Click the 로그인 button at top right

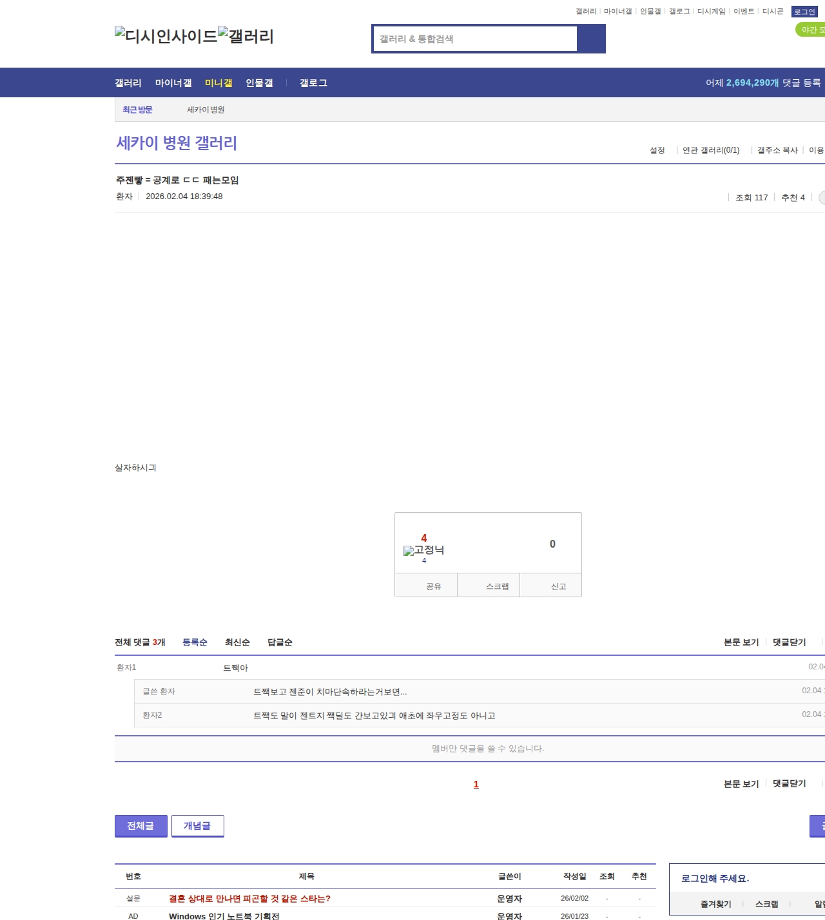pos(804,12)
